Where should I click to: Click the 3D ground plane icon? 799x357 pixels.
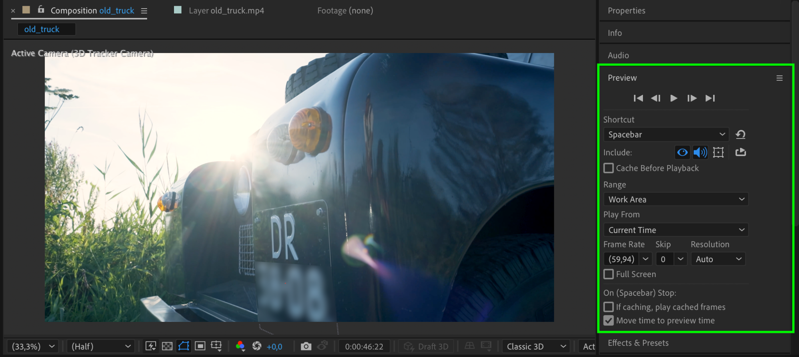(x=470, y=346)
